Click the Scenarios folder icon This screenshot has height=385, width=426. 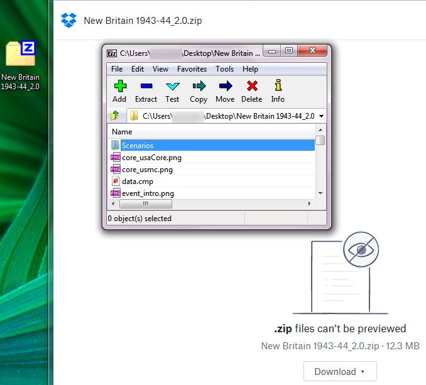point(115,145)
